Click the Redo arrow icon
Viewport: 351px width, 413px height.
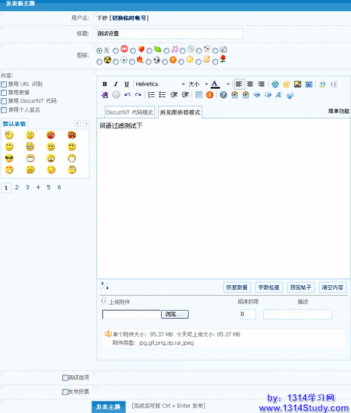click(138, 95)
